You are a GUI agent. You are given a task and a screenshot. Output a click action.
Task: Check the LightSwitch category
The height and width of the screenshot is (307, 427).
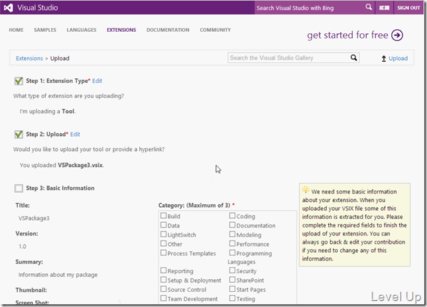point(163,234)
